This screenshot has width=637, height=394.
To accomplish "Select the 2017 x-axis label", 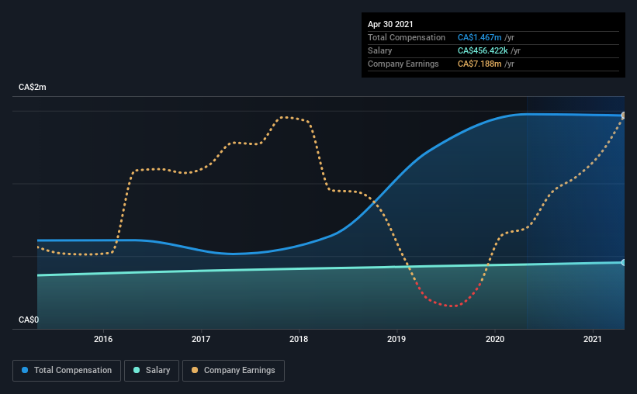I will click(201, 339).
